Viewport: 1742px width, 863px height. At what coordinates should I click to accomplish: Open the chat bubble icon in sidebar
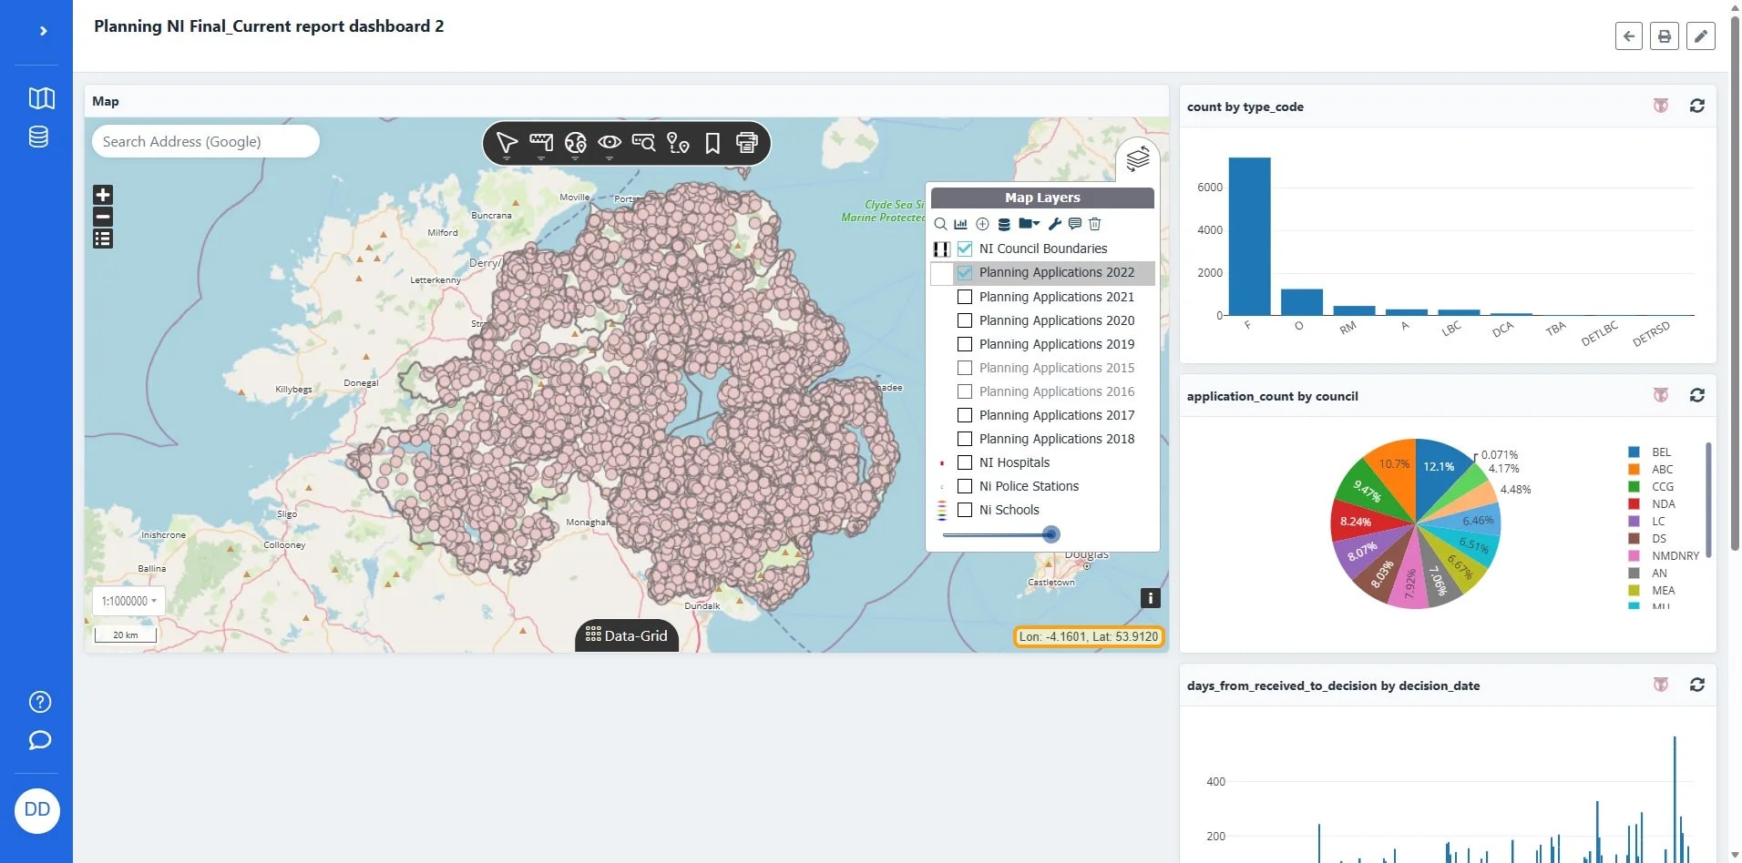[x=39, y=740]
